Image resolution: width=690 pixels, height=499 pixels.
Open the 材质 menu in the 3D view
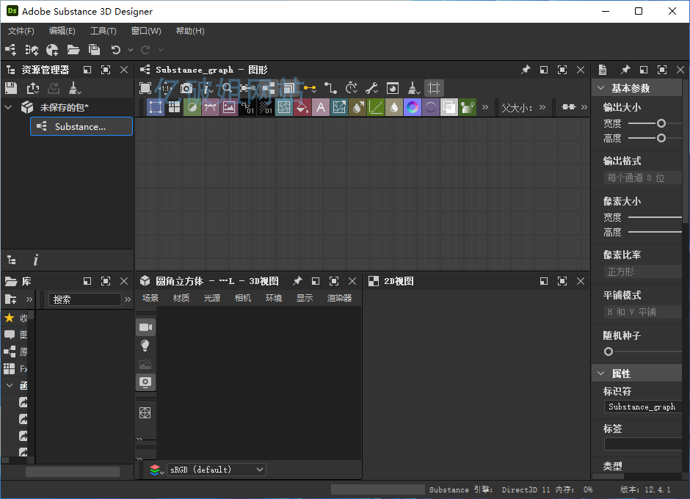coord(181,298)
